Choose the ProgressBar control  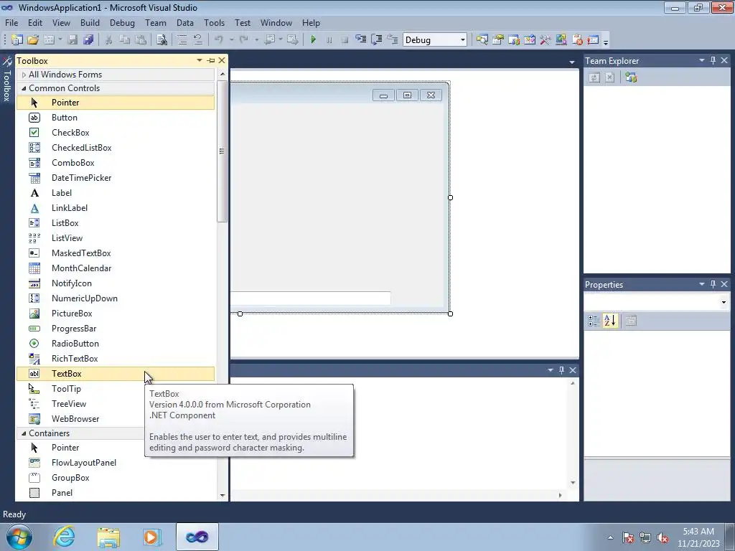click(x=116, y=329)
